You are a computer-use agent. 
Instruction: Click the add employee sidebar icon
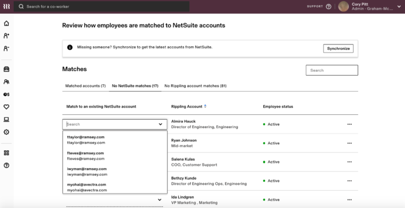[6, 36]
